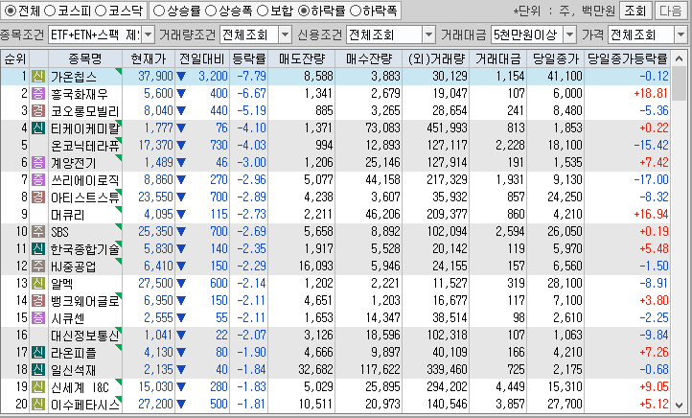The image size is (692, 418).
Task: Select the 하락폭 radio button
Action: pyautogui.click(x=356, y=11)
